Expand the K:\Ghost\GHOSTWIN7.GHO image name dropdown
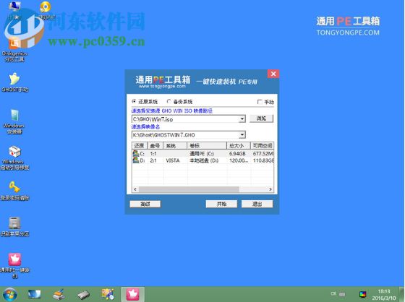The height and width of the screenshot is (302, 405). point(242,134)
